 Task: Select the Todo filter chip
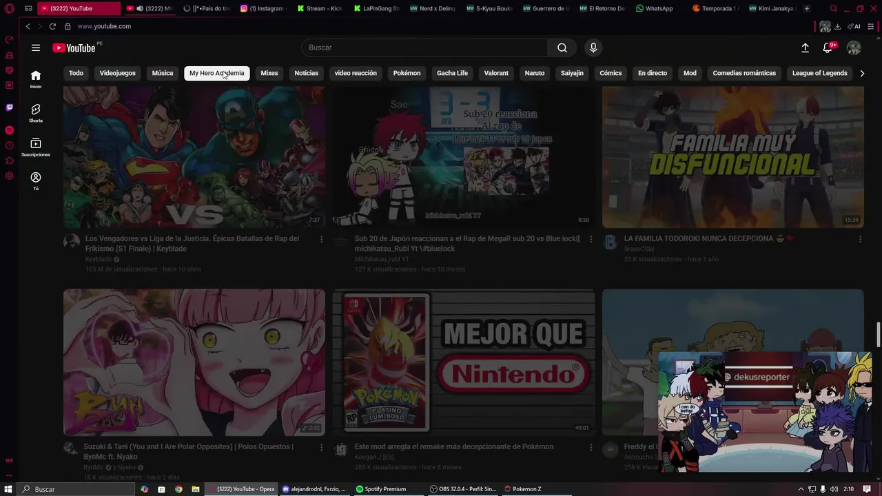click(x=76, y=73)
